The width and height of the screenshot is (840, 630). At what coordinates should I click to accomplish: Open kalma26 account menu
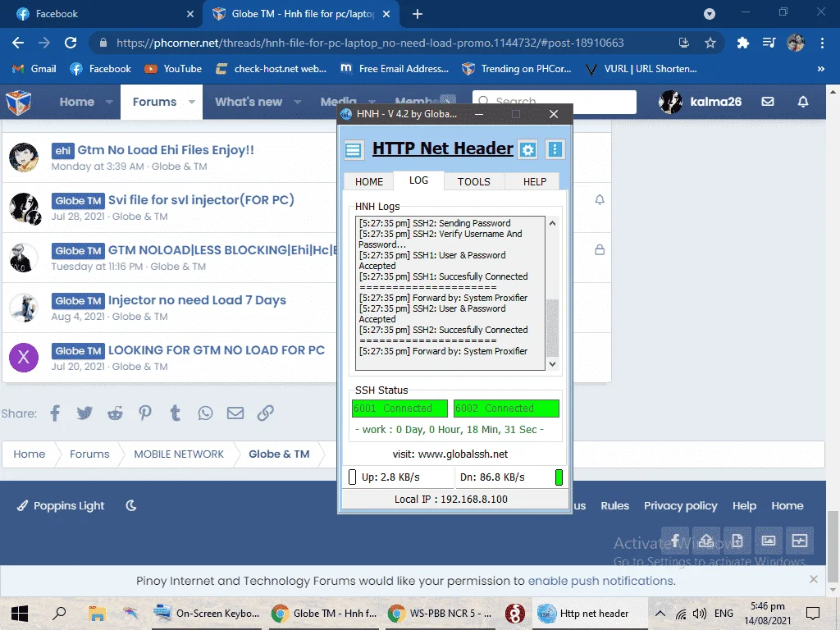point(701,102)
